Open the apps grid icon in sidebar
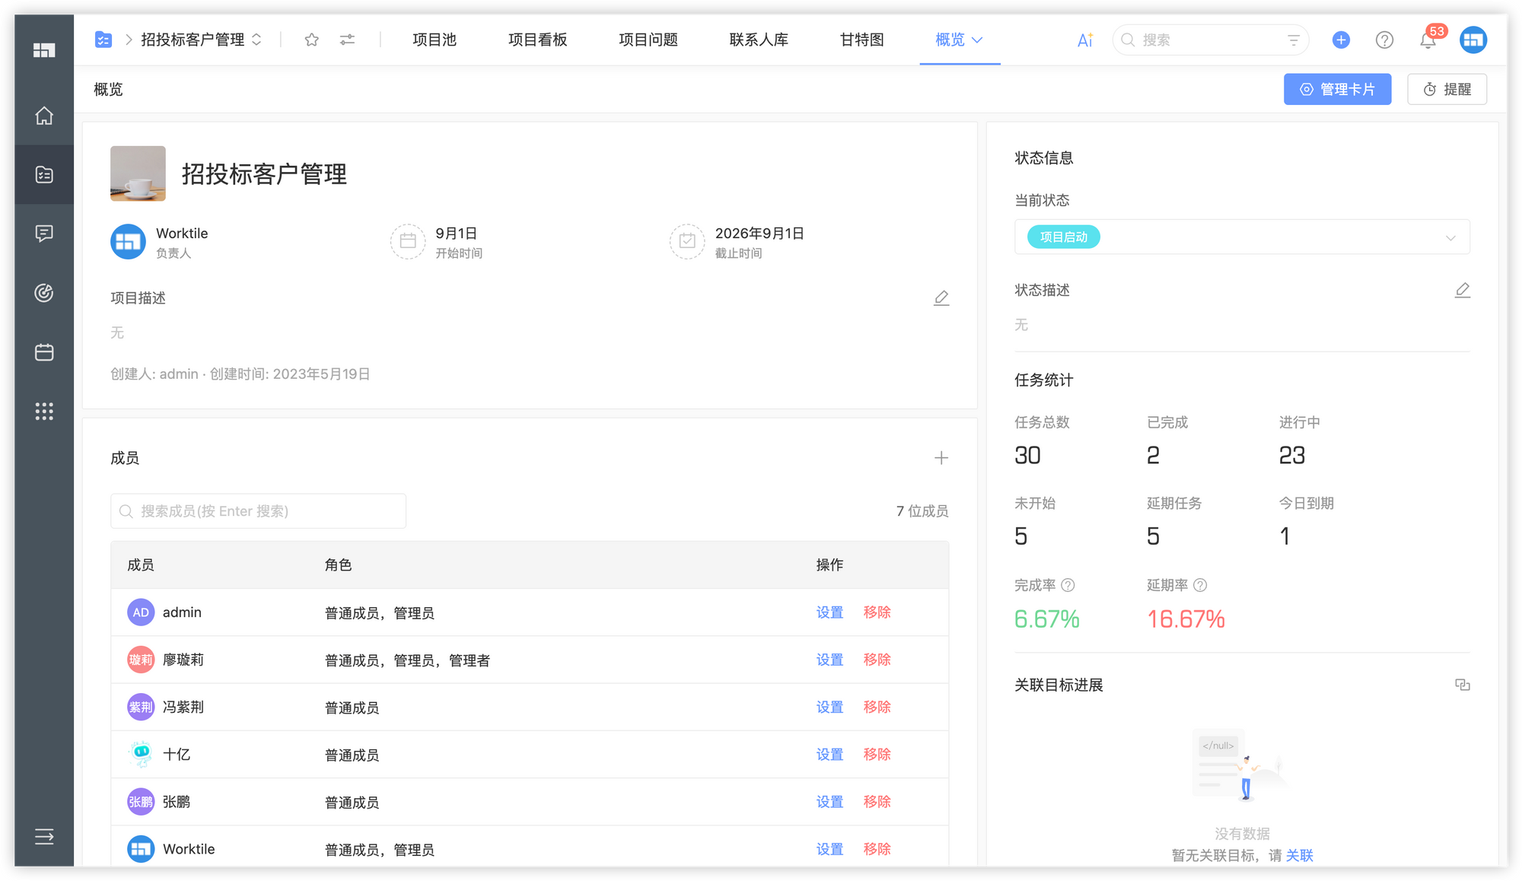This screenshot has width=1522, height=881. 43,412
